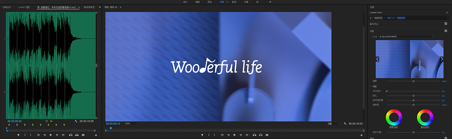Open Source monitor wrench settings
The width and height of the screenshot is (452, 139).
tap(76, 121)
